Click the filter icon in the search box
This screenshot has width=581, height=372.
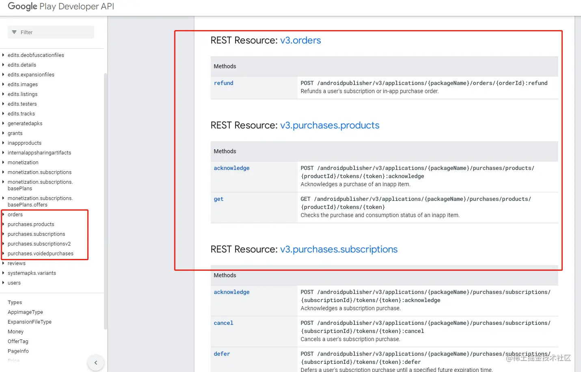pos(14,32)
